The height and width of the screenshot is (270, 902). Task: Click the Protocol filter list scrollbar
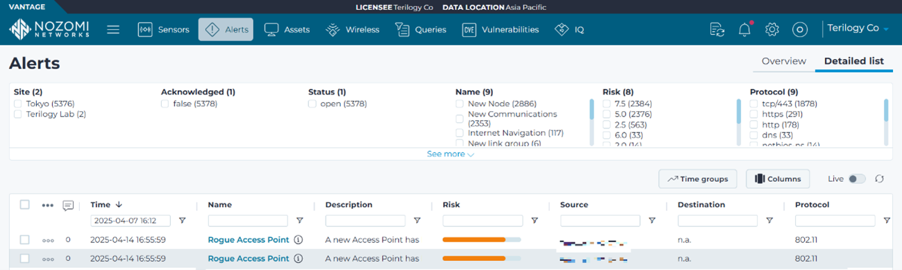[x=886, y=110]
